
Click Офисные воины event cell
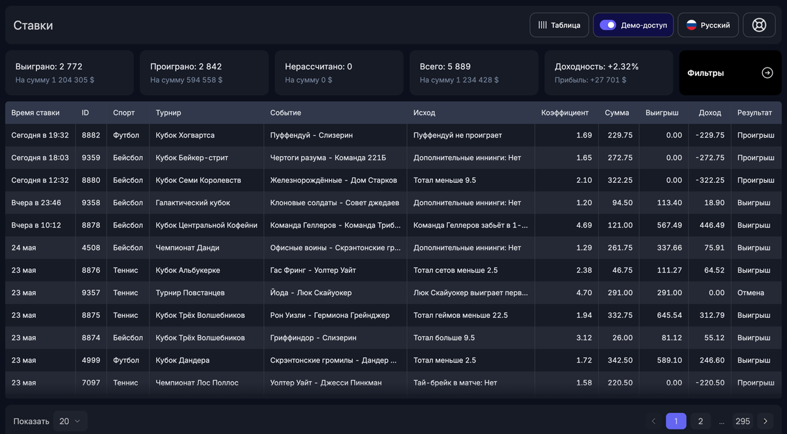point(335,248)
